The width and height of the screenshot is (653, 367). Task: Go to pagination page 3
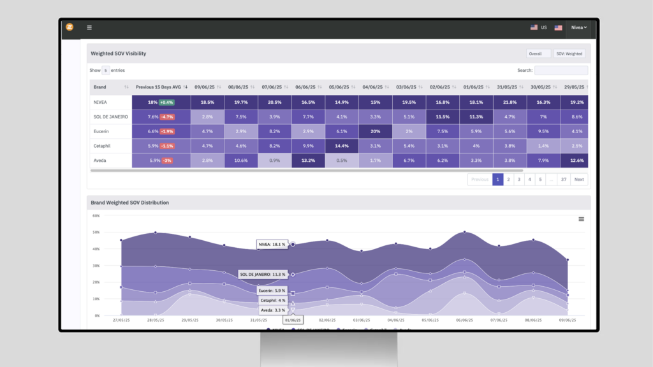tap(519, 179)
